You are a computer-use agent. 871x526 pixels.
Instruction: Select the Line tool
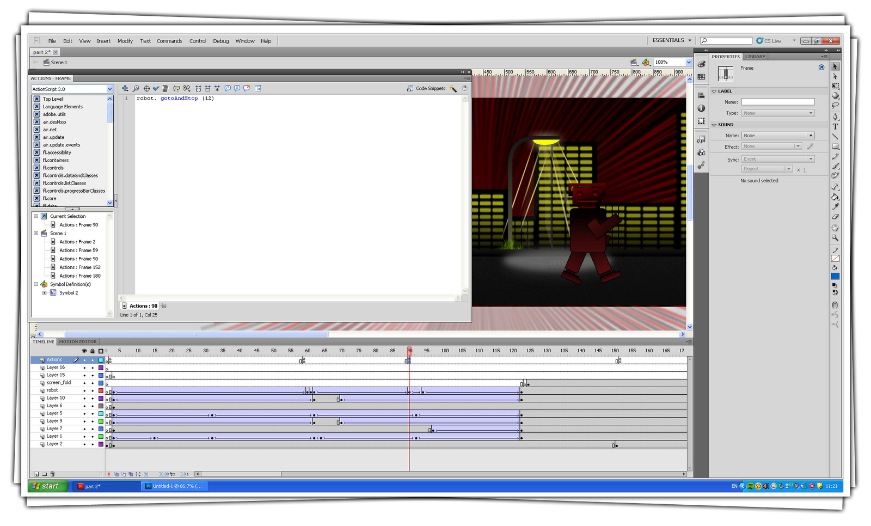pyautogui.click(x=835, y=136)
